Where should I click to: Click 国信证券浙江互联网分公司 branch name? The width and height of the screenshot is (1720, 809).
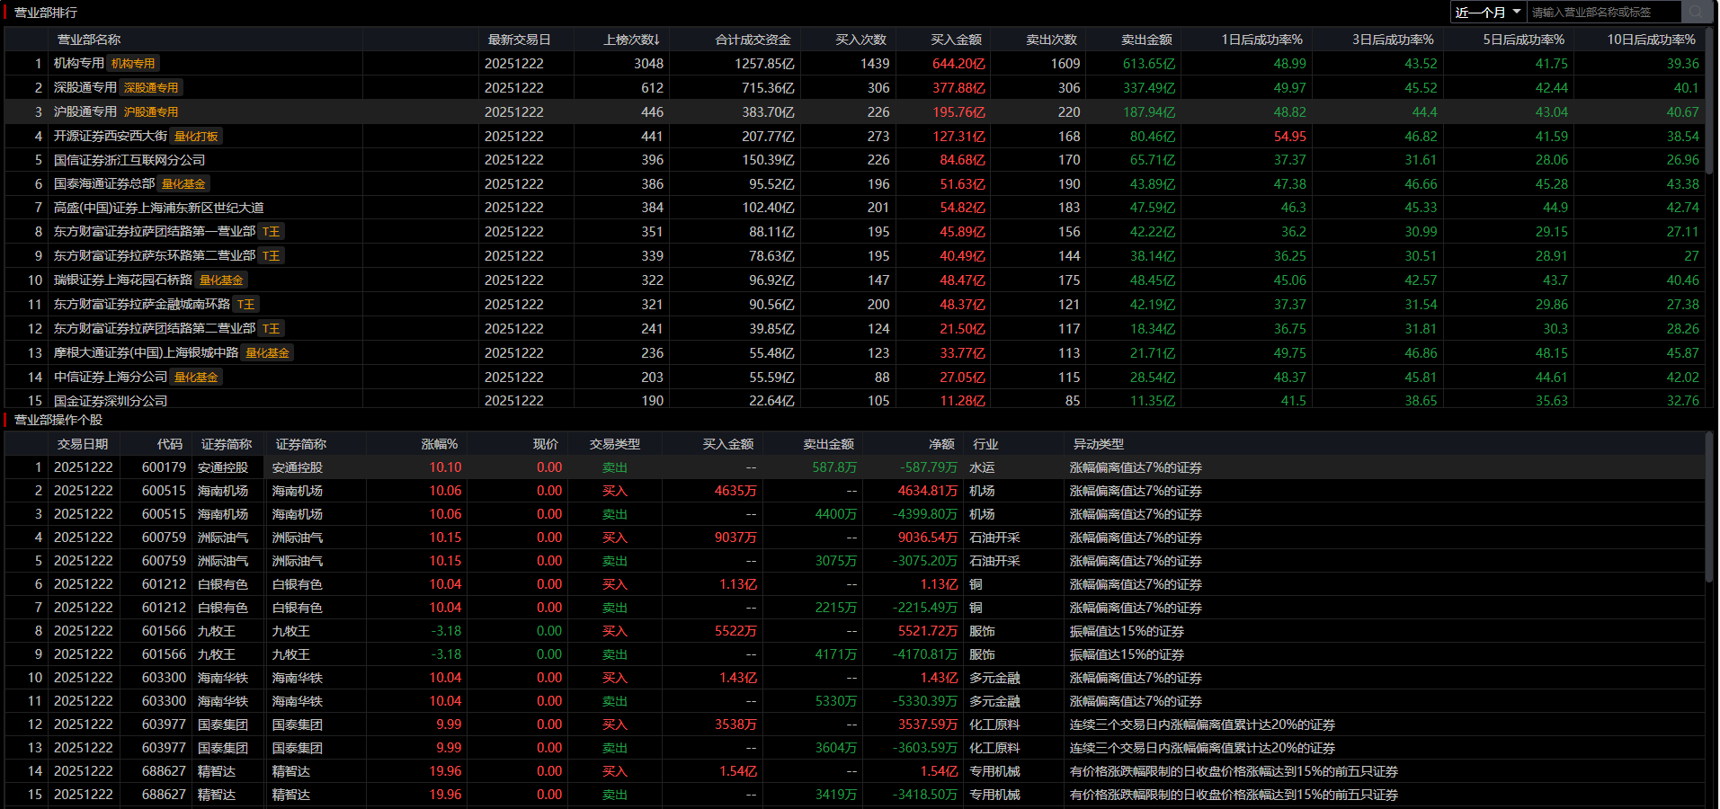point(129,160)
